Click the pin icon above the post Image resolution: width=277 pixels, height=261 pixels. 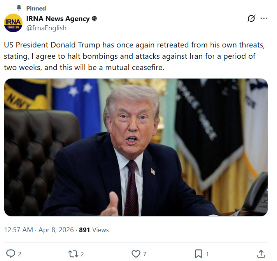click(19, 8)
